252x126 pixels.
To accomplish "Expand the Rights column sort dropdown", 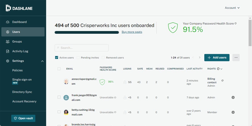I will coord(222,69).
